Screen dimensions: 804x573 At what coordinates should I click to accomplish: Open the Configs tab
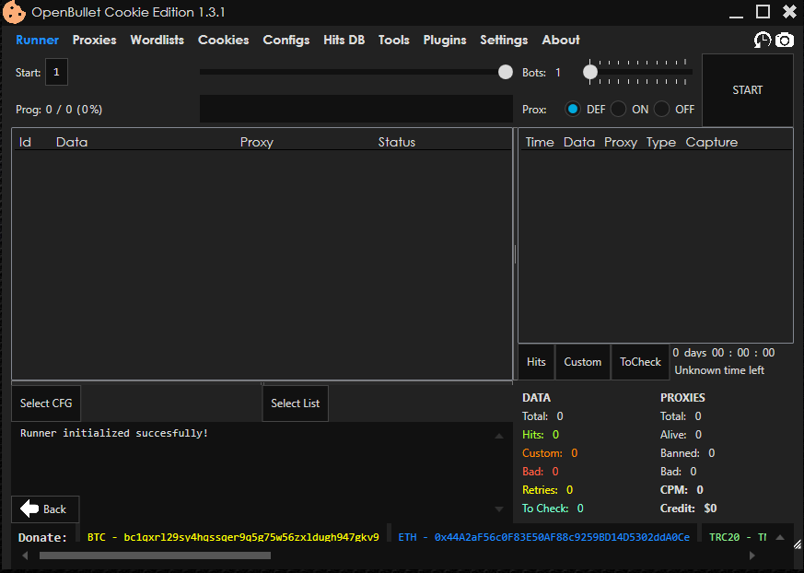click(x=286, y=40)
